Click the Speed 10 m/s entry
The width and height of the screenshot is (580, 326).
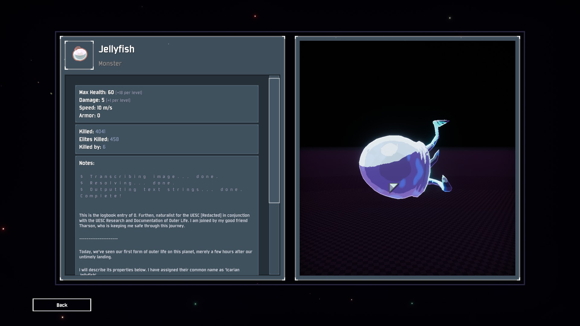[x=95, y=108]
